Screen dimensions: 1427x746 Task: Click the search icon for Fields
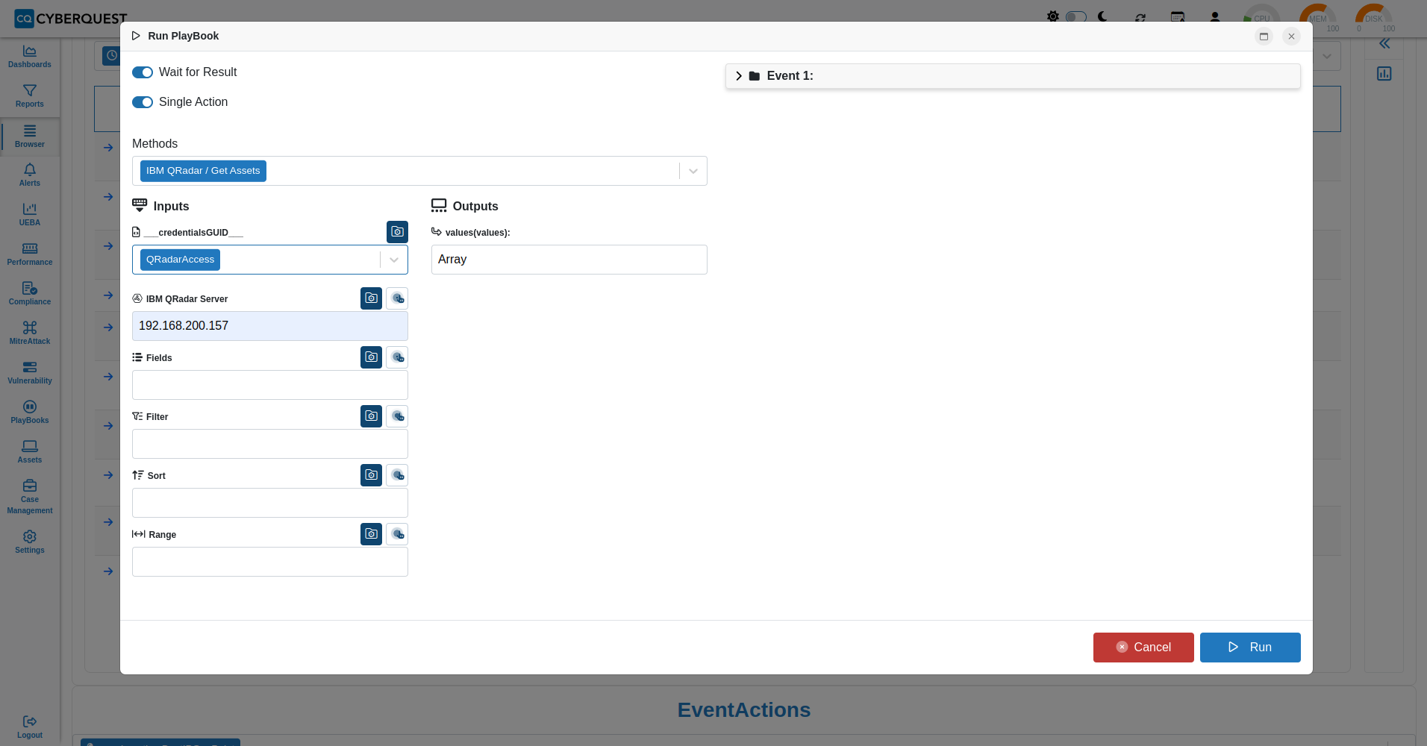397,357
